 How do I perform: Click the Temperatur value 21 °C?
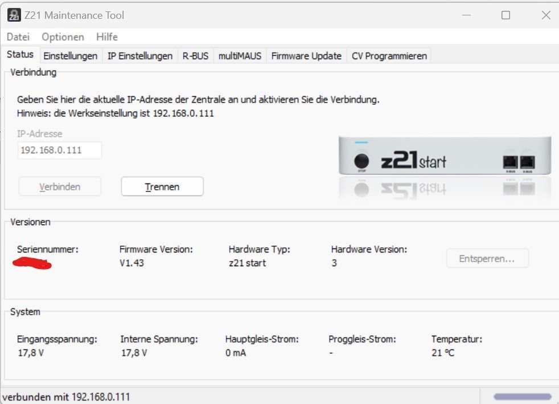[443, 353]
